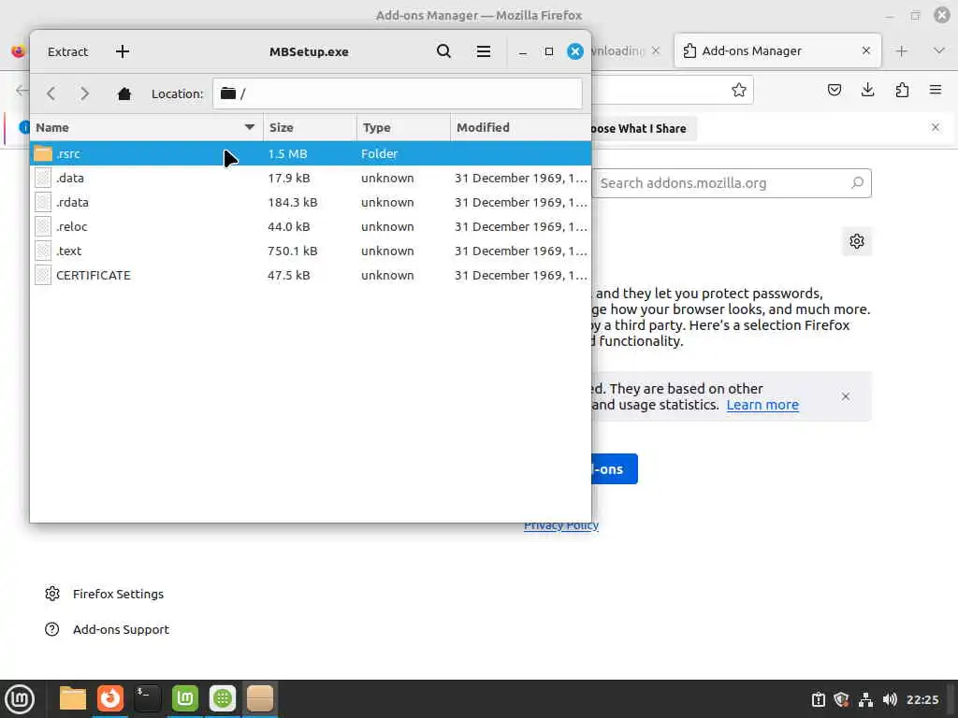
Task: Open the Pocket save icon in Firefox
Action: 834,91
